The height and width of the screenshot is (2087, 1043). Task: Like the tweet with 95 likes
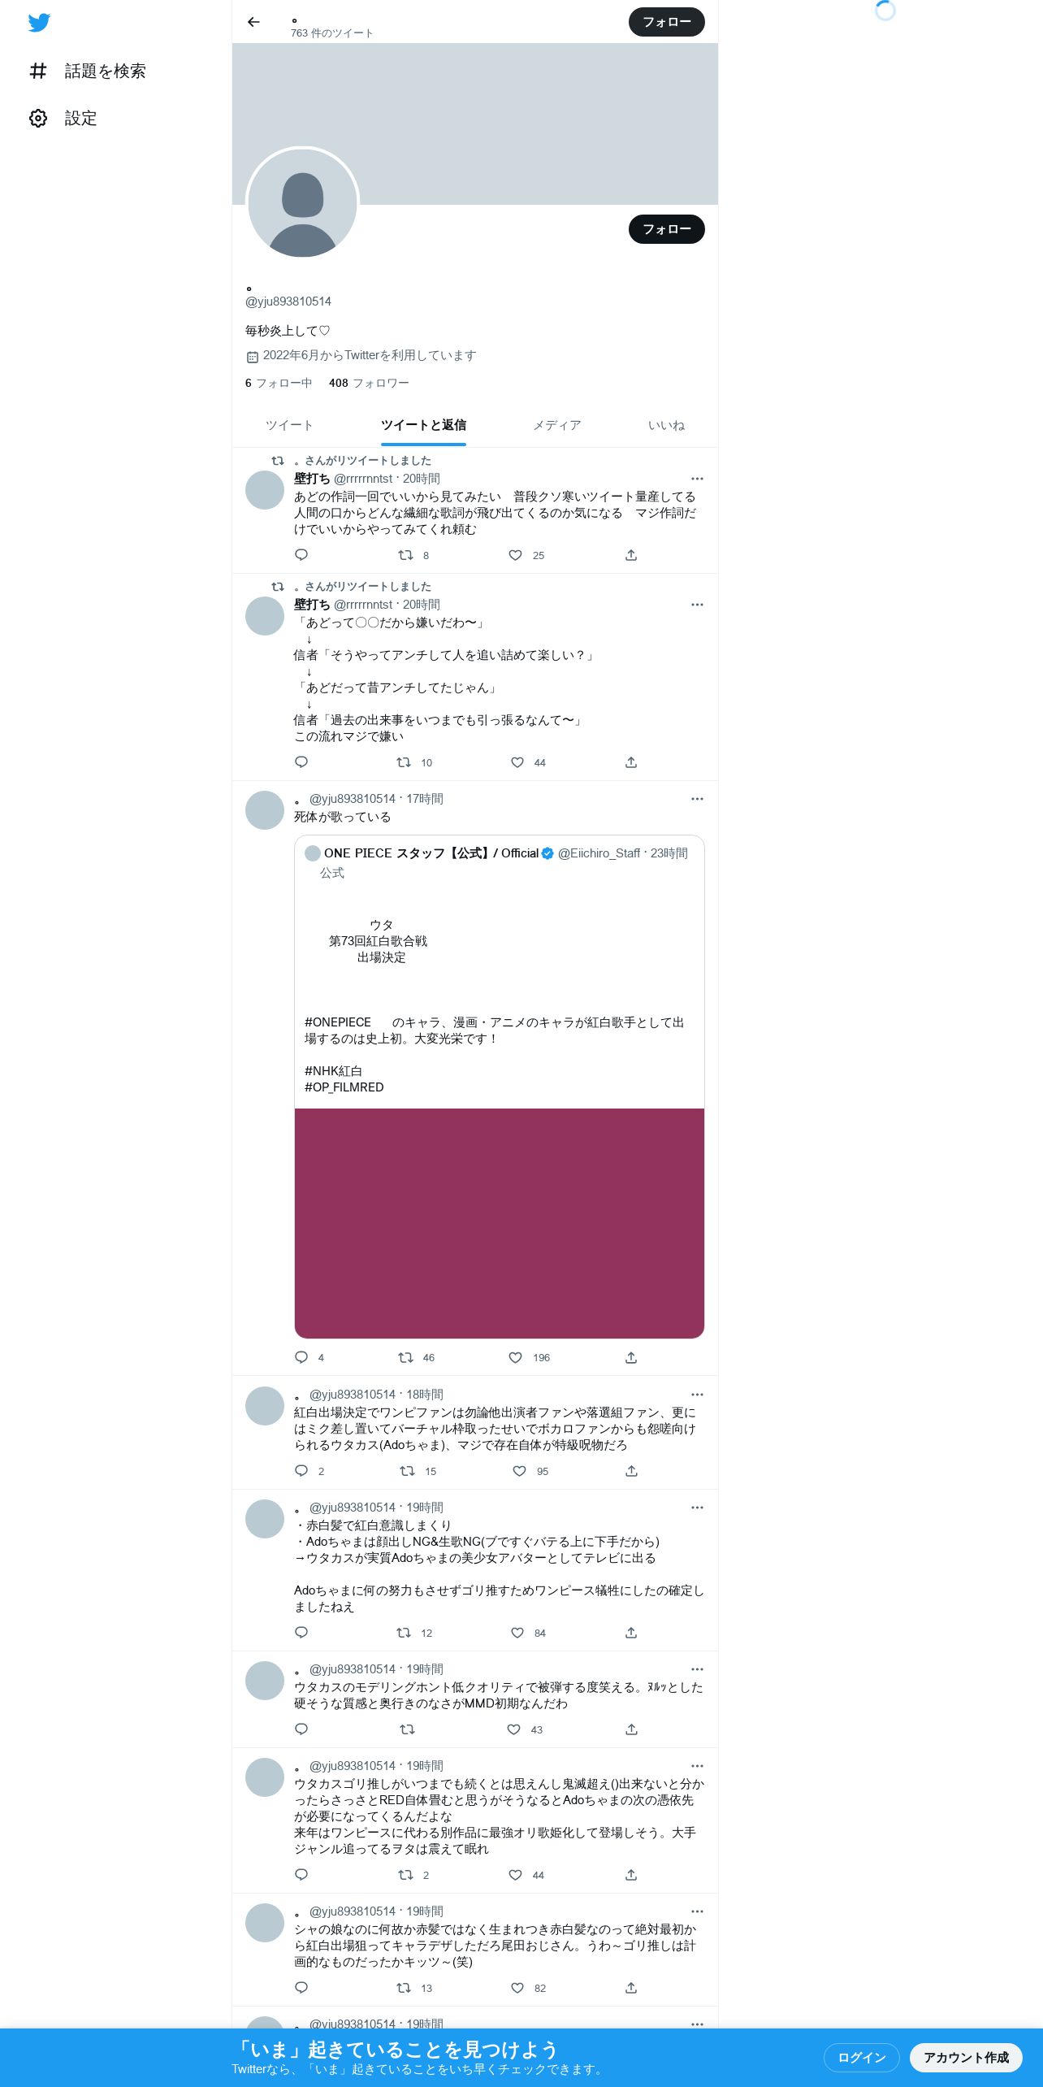pos(519,1471)
